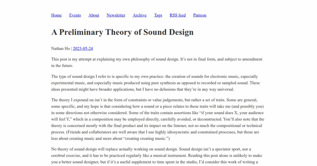317x166 pixels.
Task: Go to the Events page
Action: point(75,15)
